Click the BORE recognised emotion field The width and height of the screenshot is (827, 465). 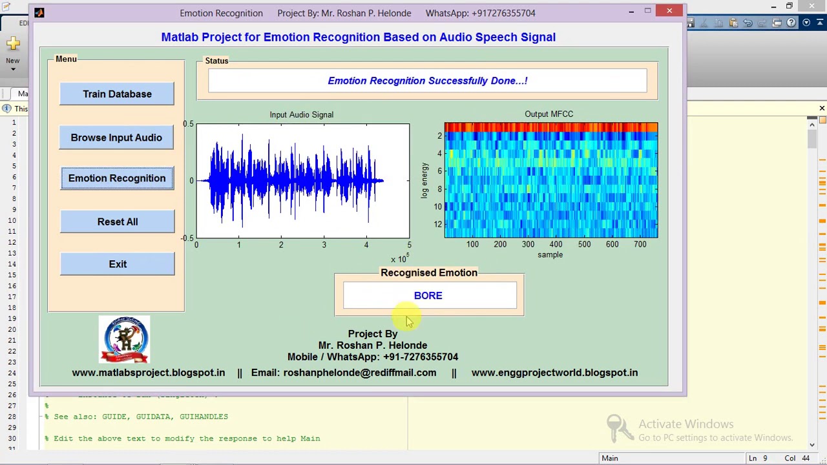pyautogui.click(x=430, y=296)
